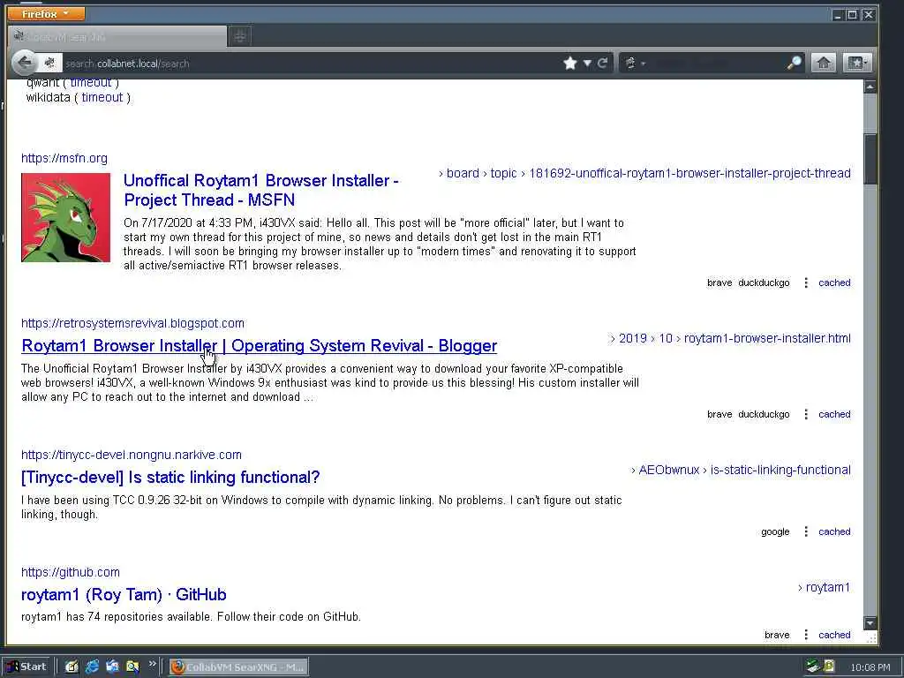Open https://tinycc-devel.nongnu.narkive.com URL link
This screenshot has width=904, height=678.
pos(132,455)
